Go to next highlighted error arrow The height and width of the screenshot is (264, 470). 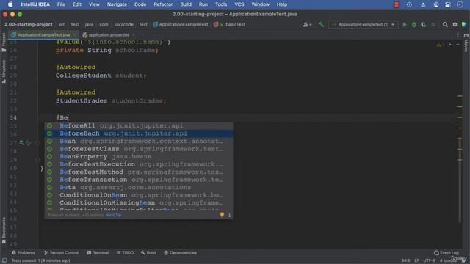point(458,45)
